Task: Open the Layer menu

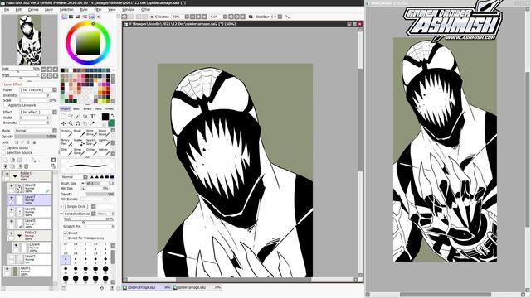Action: [x=49, y=10]
